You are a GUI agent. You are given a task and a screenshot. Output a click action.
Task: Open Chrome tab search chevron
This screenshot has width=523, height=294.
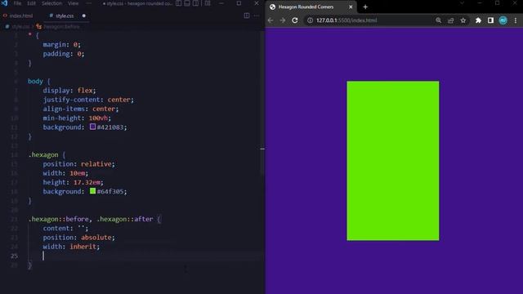(x=462, y=3)
